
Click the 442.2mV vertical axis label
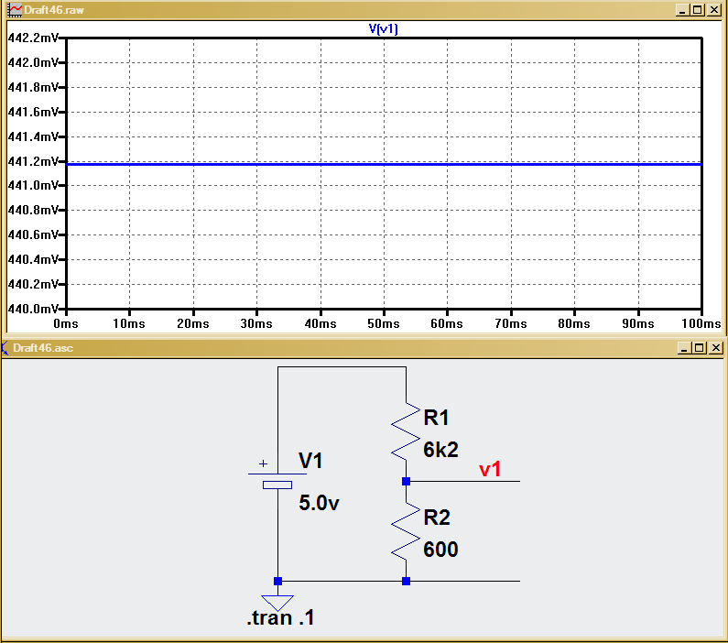(33, 38)
